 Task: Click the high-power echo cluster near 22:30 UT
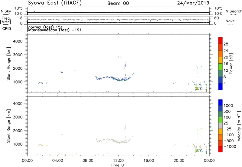[x=197, y=88]
